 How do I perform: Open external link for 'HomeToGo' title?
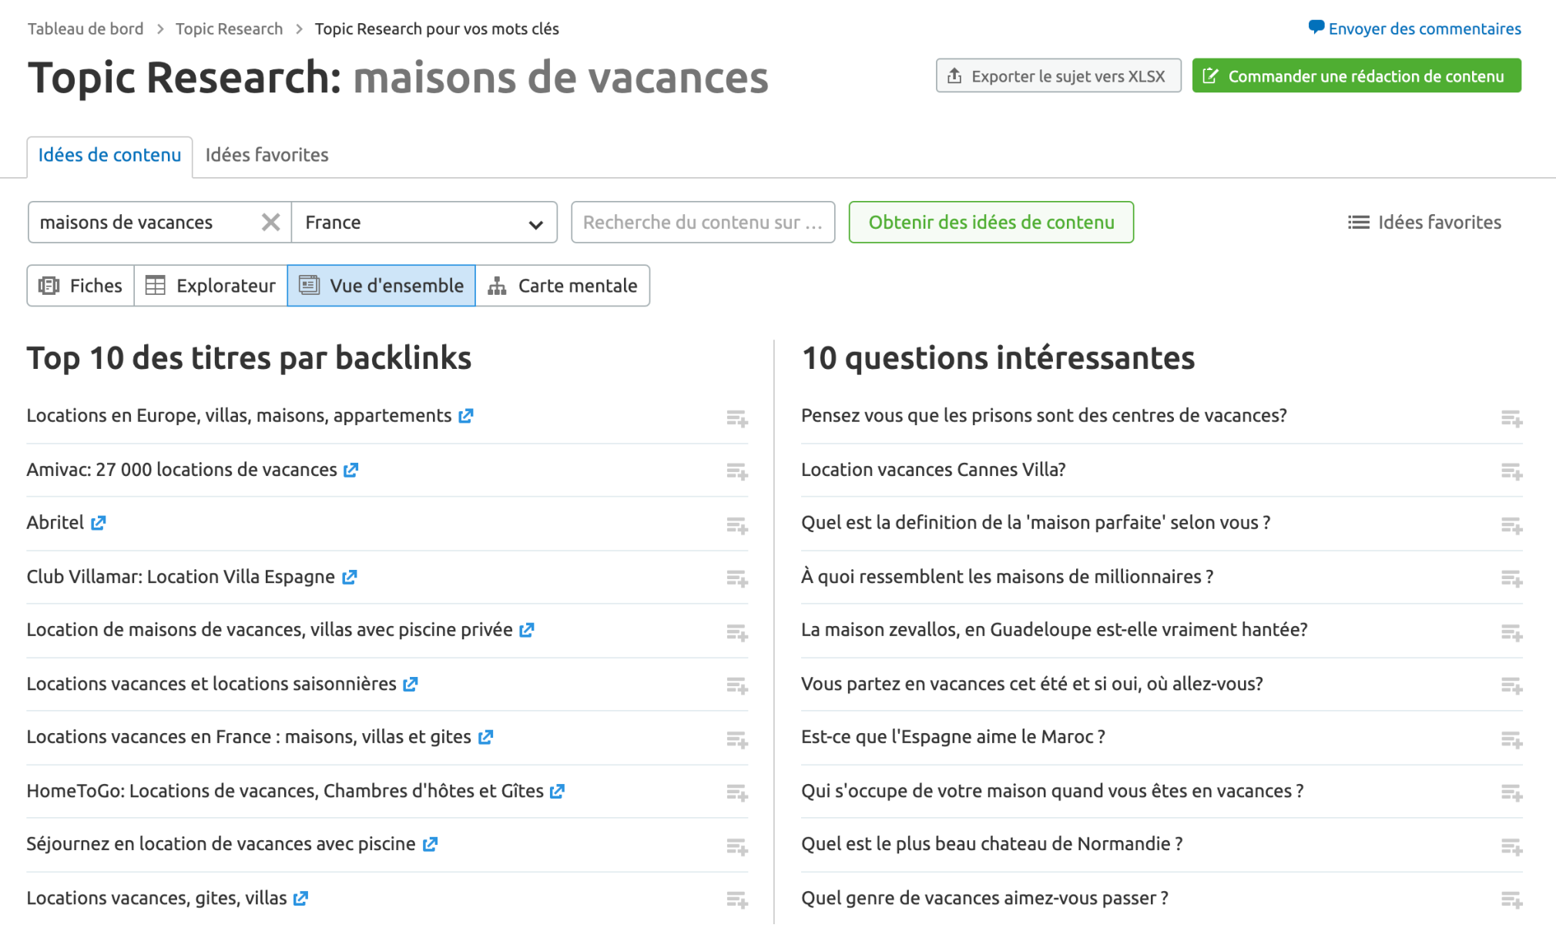(558, 791)
